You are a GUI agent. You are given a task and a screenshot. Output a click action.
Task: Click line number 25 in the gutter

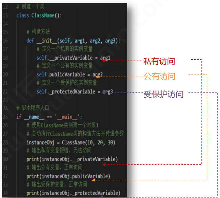point(5,117)
